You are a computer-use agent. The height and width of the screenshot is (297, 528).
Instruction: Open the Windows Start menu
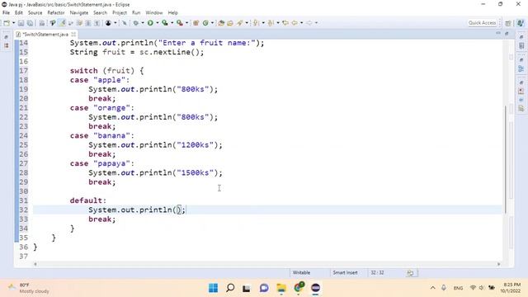click(x=213, y=288)
